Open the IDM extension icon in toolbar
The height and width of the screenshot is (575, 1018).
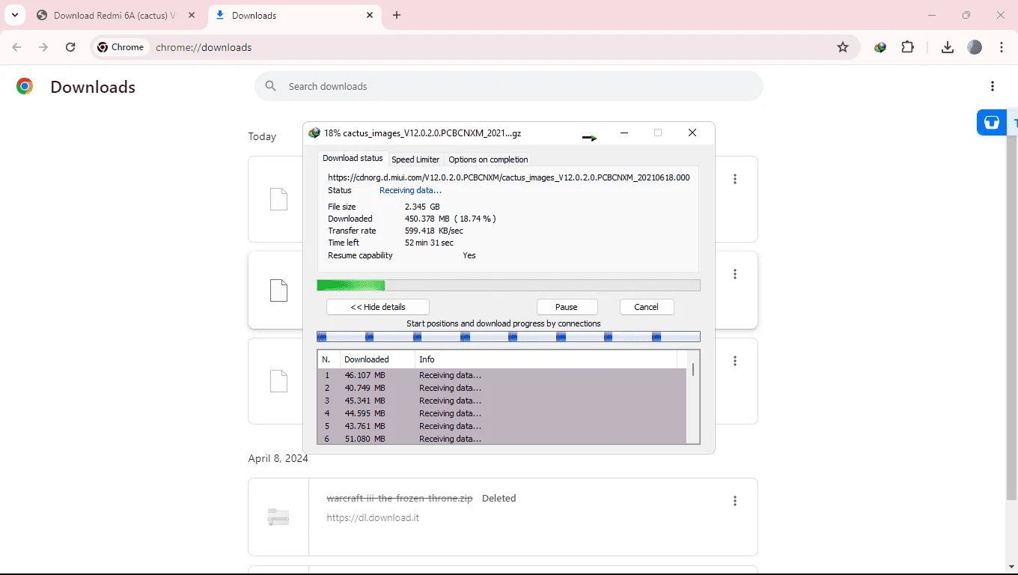point(880,47)
